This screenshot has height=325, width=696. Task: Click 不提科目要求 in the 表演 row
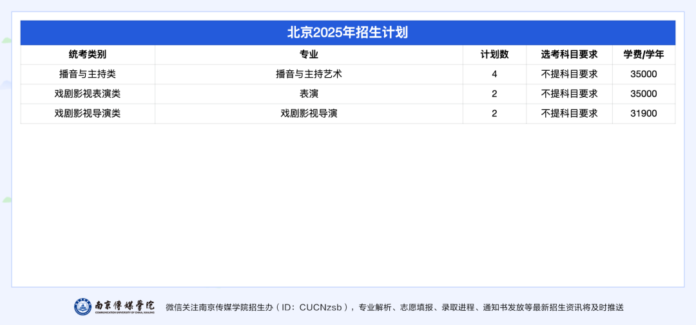coord(569,93)
